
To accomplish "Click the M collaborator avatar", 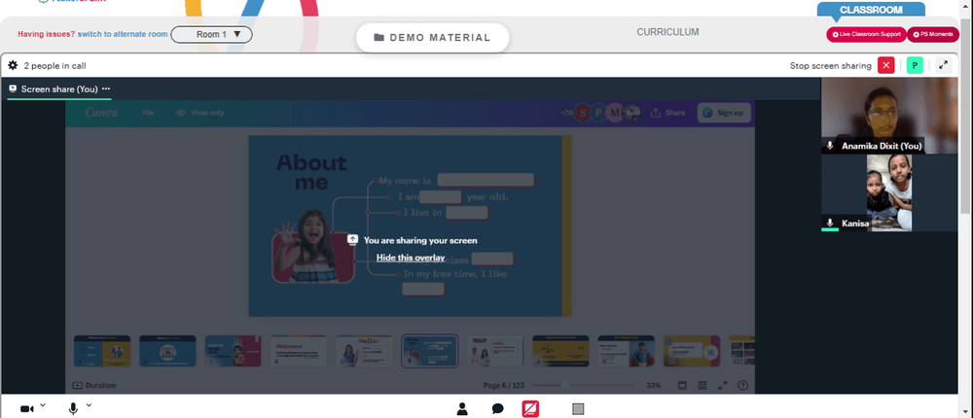I will (615, 113).
